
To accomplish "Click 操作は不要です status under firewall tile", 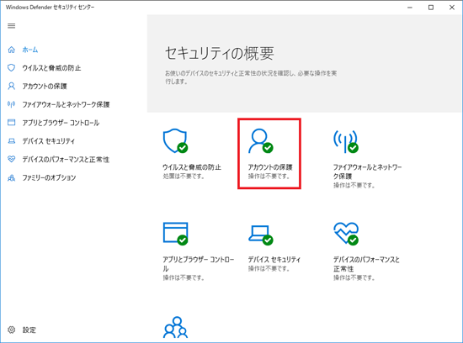I will coord(354,186).
